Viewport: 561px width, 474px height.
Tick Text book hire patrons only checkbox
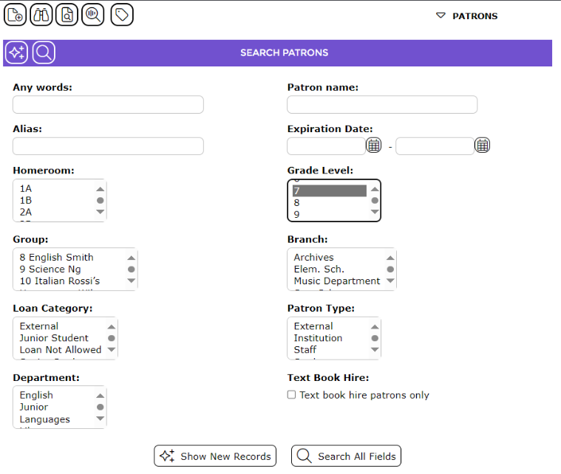(x=292, y=395)
